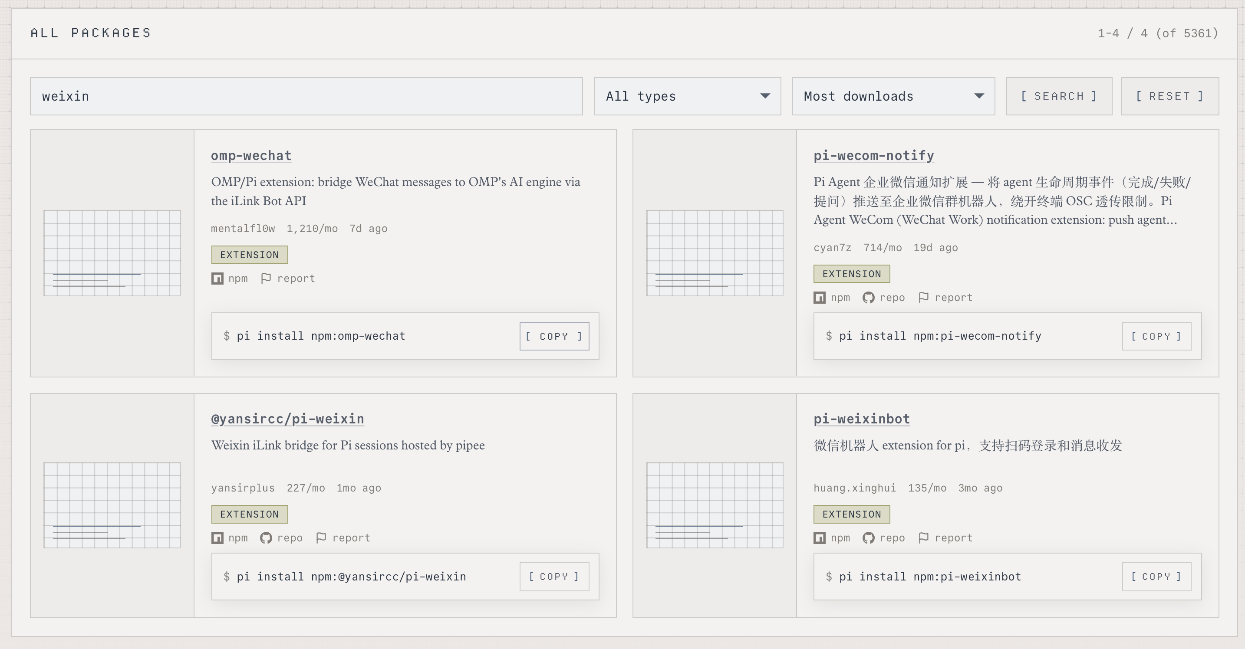1245x649 pixels.
Task: Click the "pi install npm:pi-wecom-notify" command text
Action: click(x=940, y=336)
